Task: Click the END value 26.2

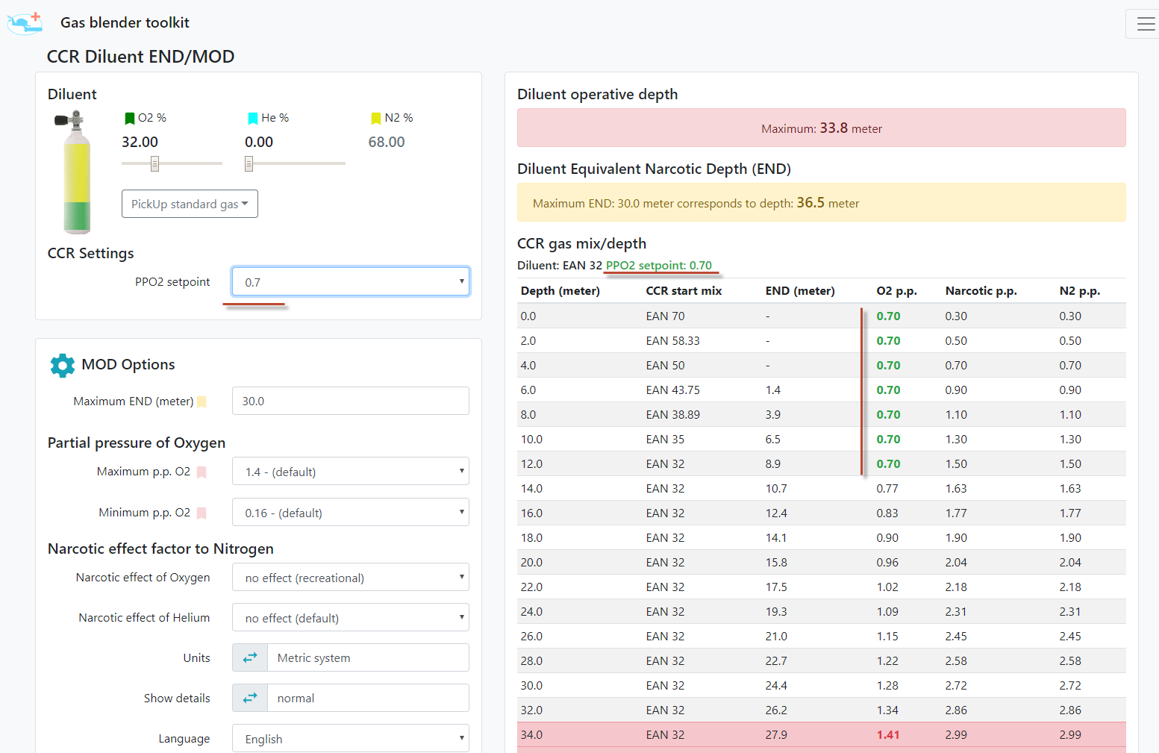Action: pos(776,710)
